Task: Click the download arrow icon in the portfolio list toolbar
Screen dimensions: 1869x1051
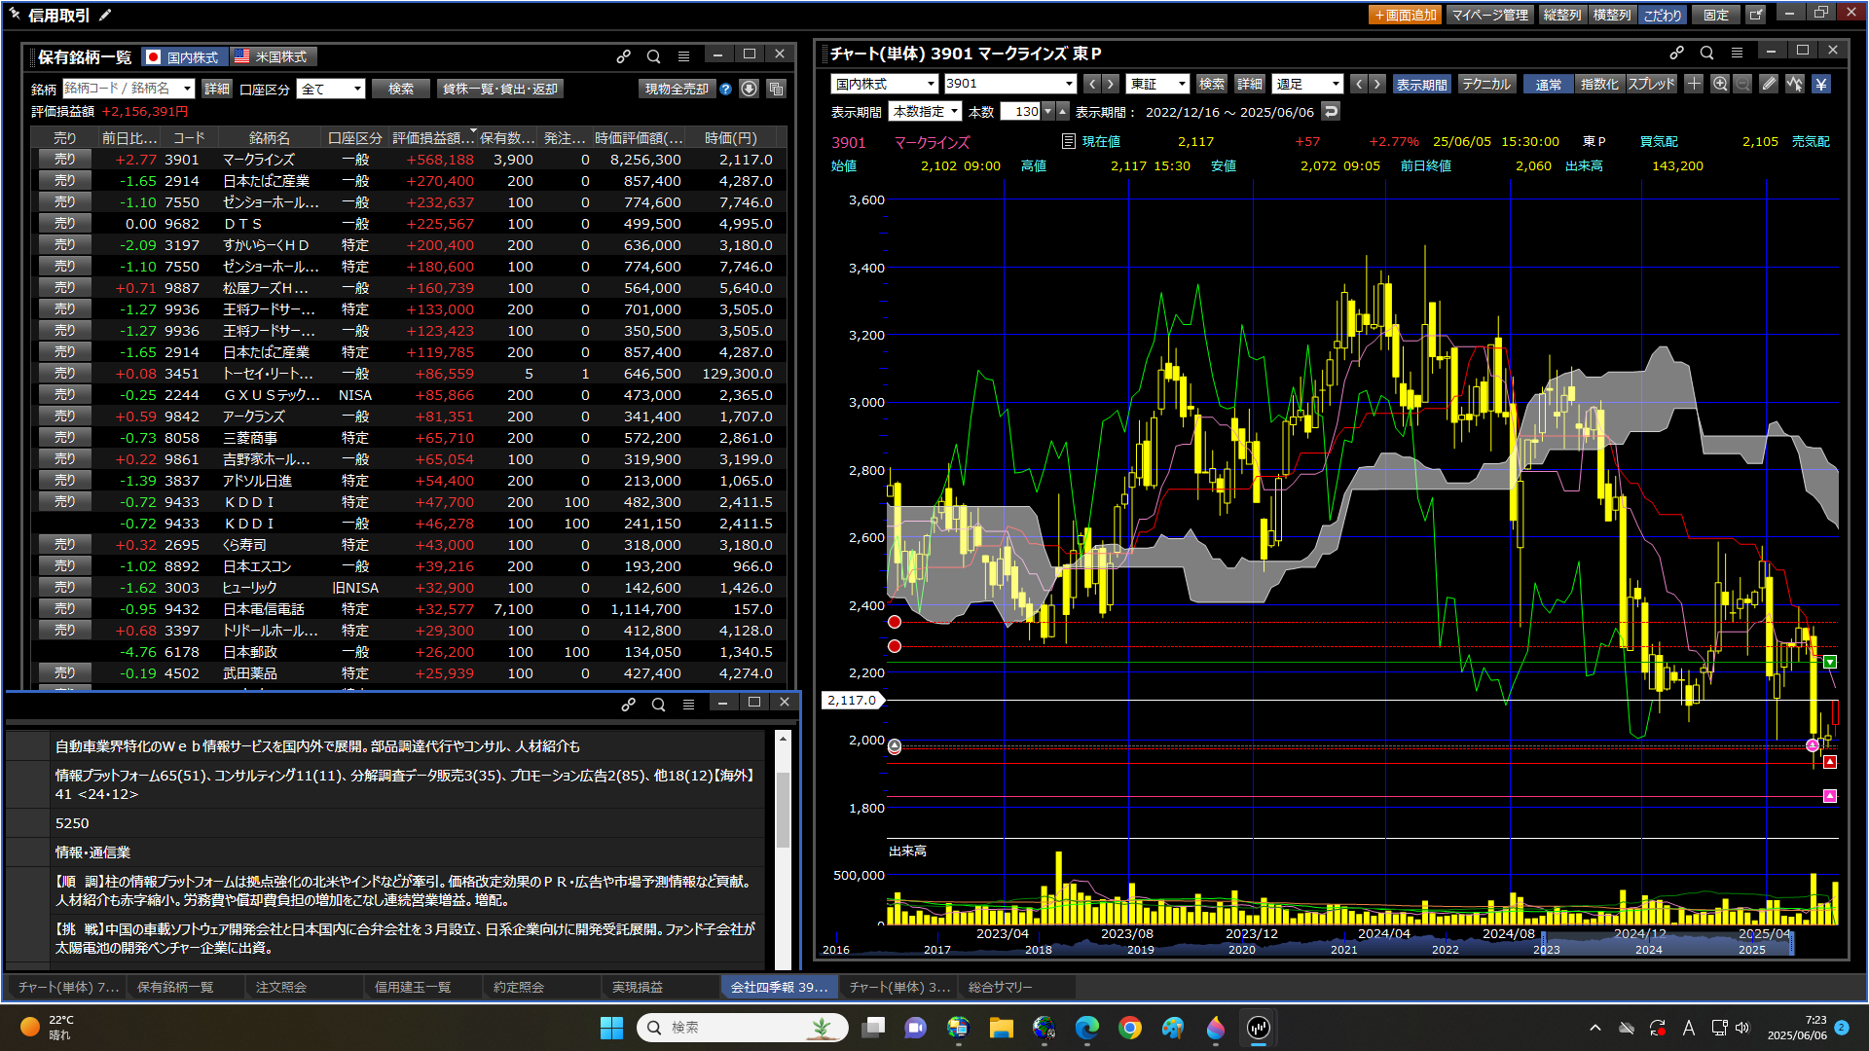Action: (749, 89)
